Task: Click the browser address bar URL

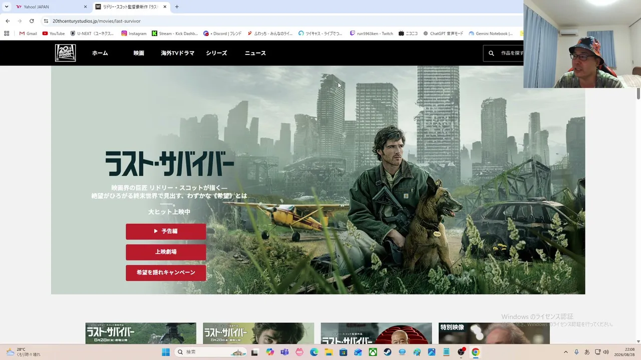Action: [97, 21]
